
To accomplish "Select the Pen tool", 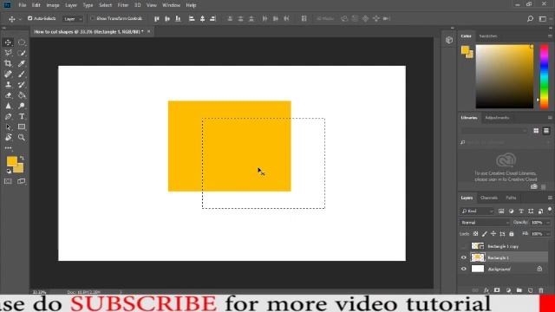I will pyautogui.click(x=8, y=116).
